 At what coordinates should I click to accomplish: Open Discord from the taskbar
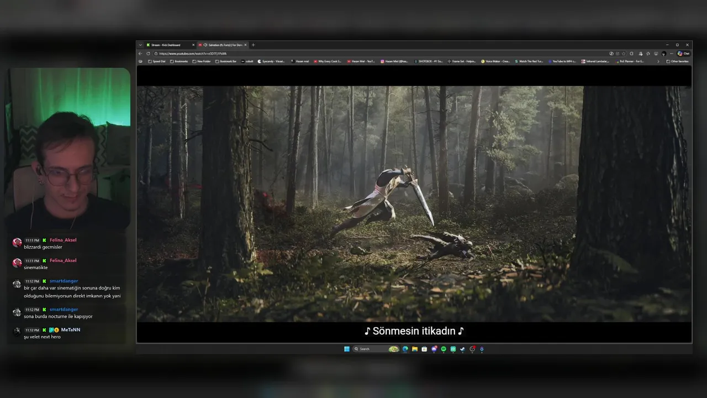click(x=434, y=349)
